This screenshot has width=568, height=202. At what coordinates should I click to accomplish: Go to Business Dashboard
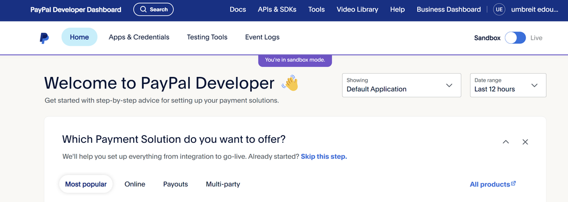click(x=449, y=10)
